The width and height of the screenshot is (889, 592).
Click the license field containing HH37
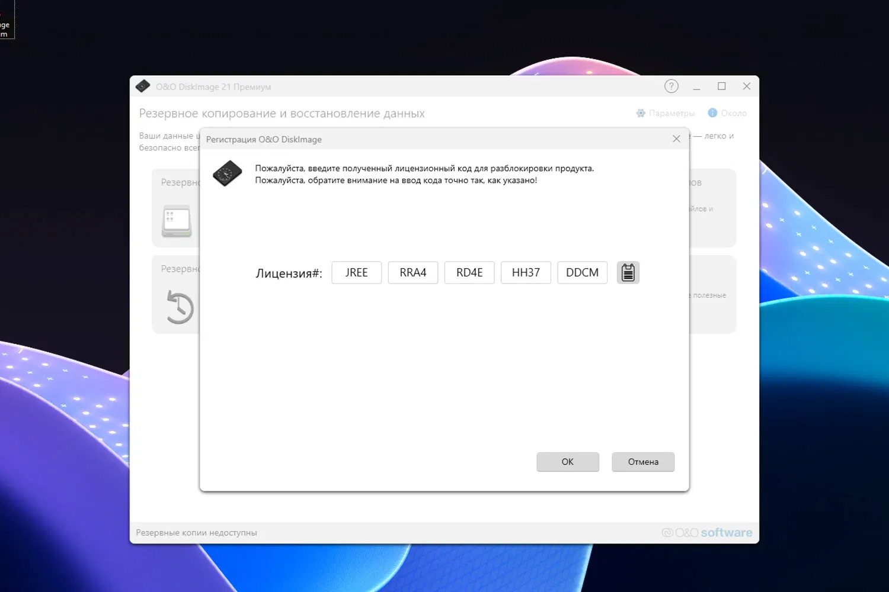point(526,272)
